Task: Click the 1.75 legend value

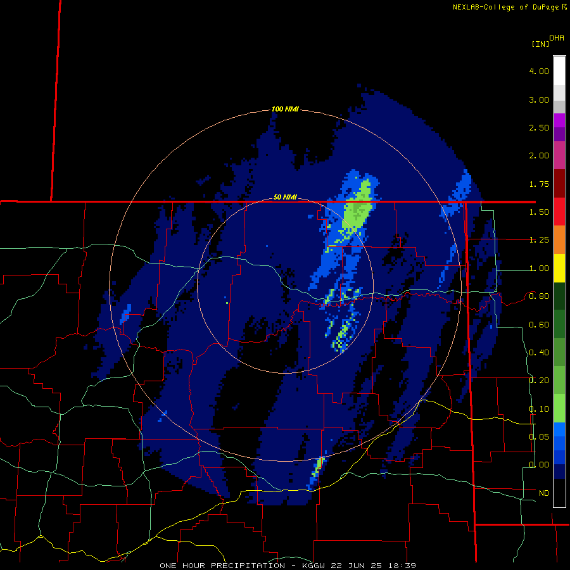Action: (539, 184)
